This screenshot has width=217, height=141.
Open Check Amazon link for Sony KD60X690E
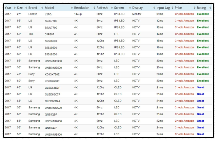tap(184, 81)
